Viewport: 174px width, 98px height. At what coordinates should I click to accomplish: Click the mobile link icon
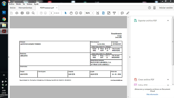coord(154,8)
